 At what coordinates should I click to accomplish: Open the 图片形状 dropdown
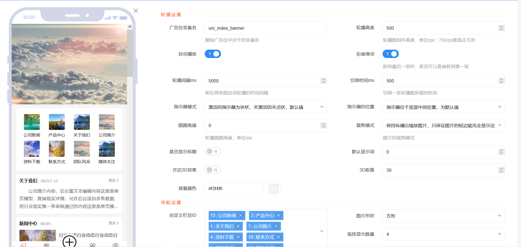(443, 216)
